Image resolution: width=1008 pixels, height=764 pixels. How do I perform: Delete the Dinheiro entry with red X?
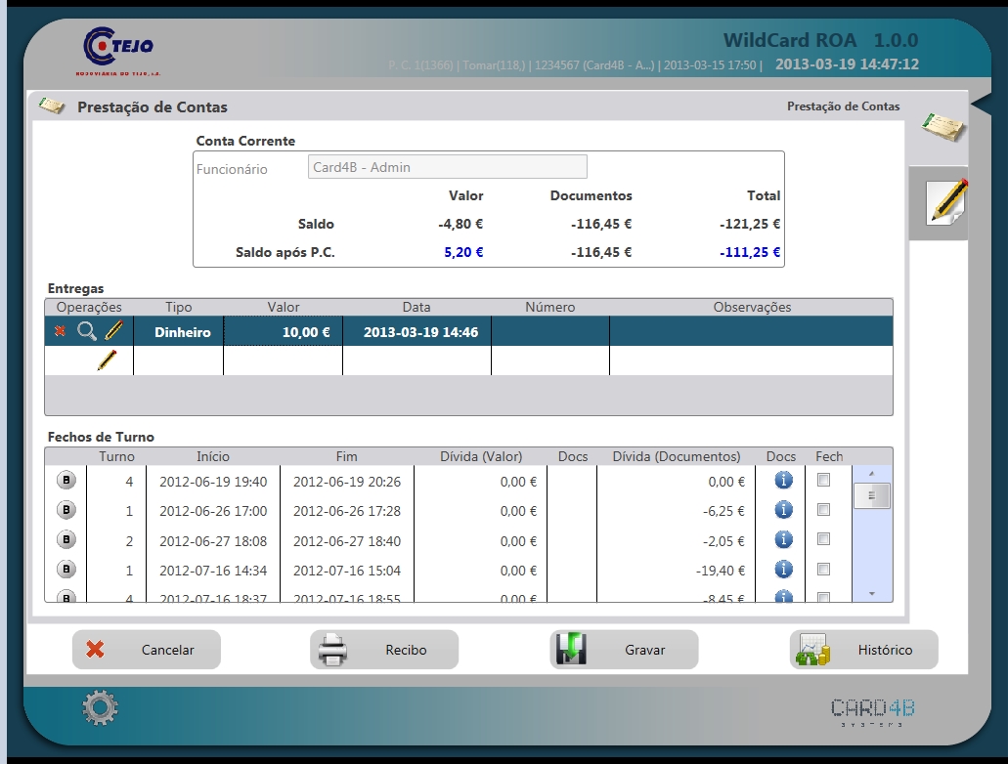[60, 332]
